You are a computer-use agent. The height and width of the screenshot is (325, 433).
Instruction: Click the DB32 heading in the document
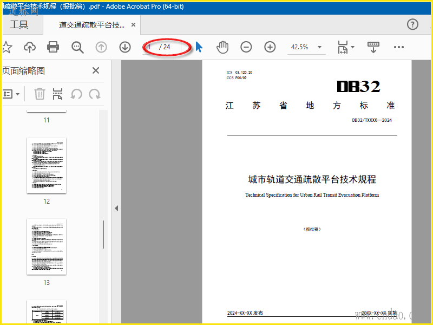[358, 87]
